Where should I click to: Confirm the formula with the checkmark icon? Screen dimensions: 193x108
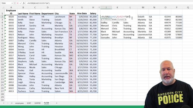(x=21, y=3)
